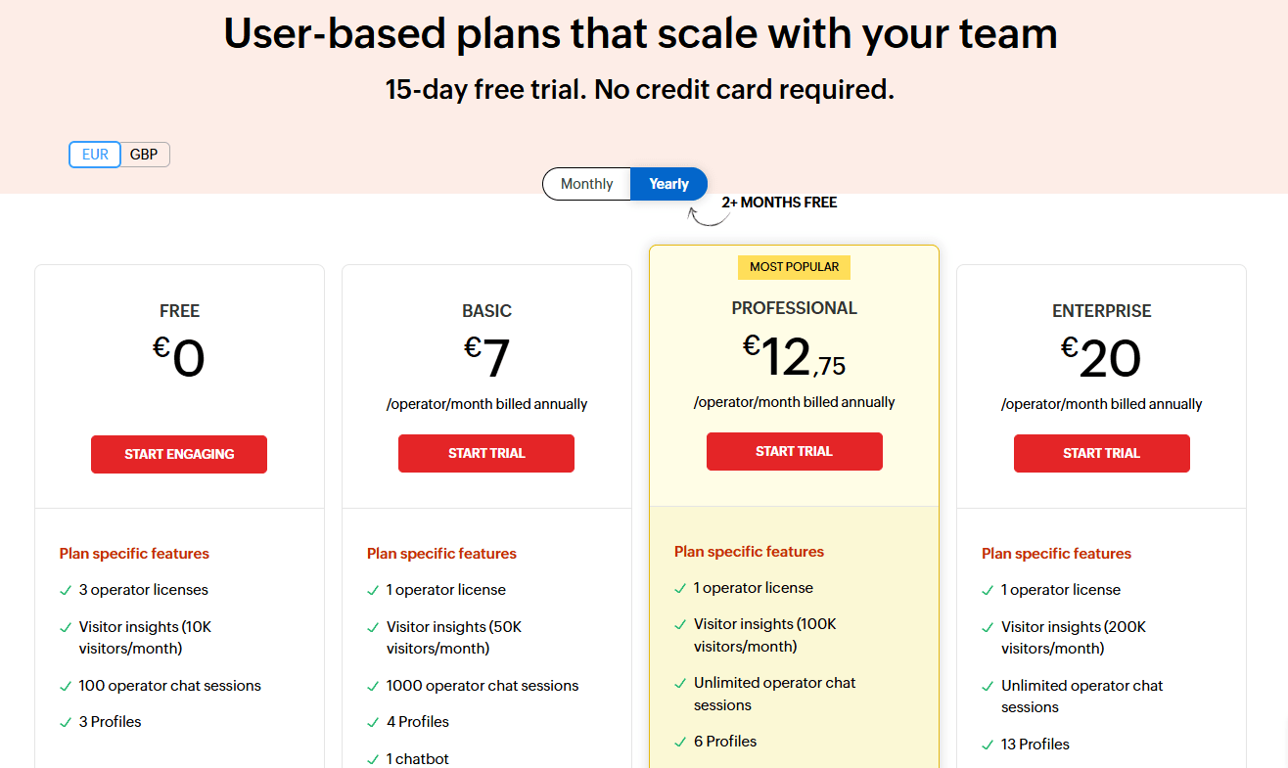1288x768 pixels.
Task: Click the checkmark next to 1000 operator chat sessions
Action: click(372, 686)
